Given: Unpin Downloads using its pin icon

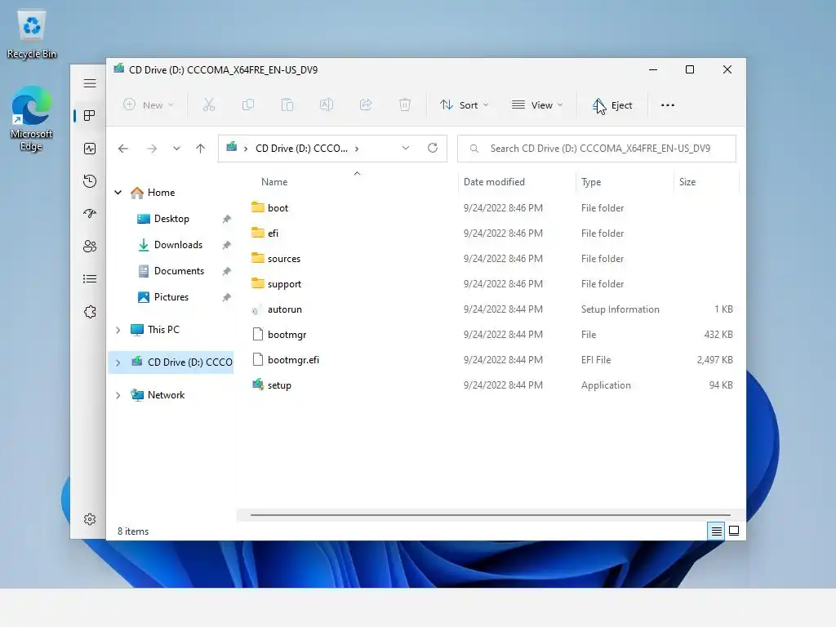Looking at the screenshot, I should tap(227, 245).
